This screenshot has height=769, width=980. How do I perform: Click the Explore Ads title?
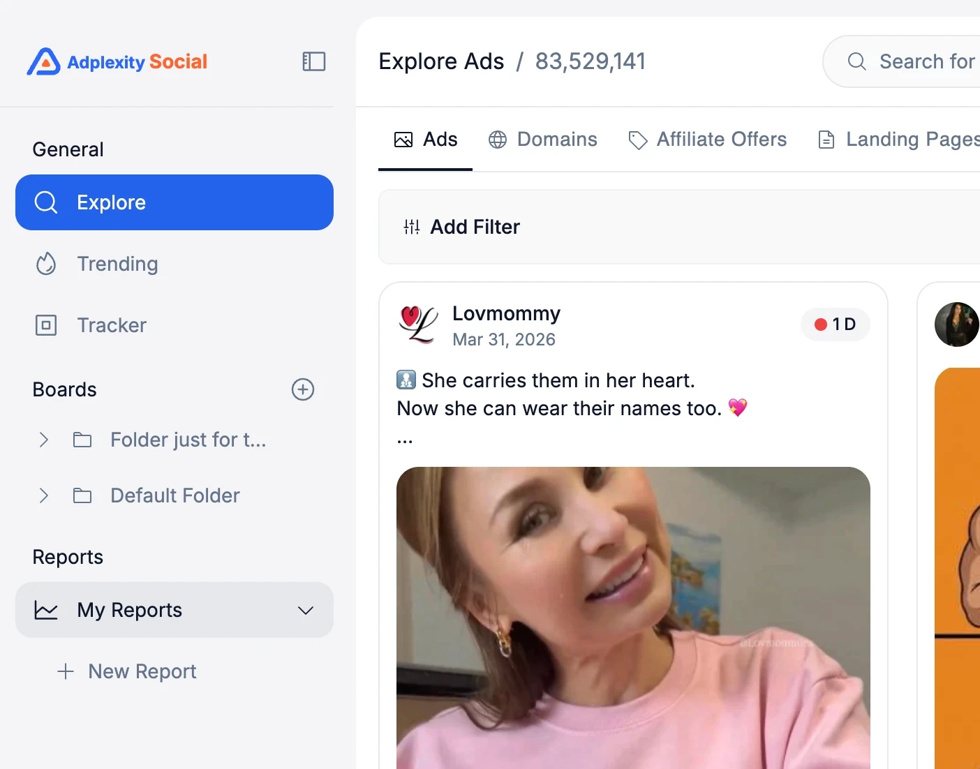pyautogui.click(x=441, y=61)
